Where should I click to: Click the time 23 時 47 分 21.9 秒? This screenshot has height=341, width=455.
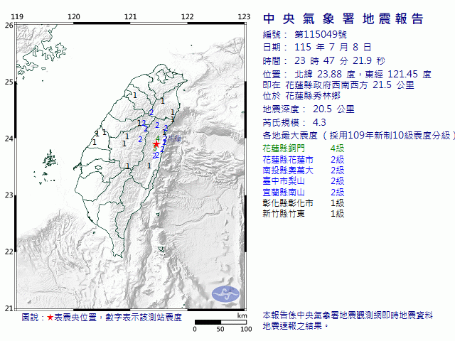[x=340, y=60]
